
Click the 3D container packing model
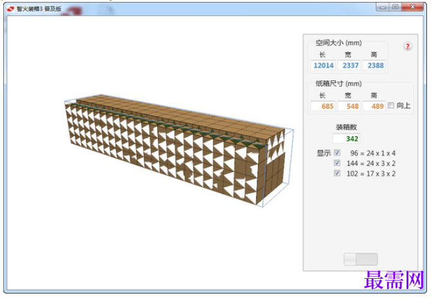tap(179, 150)
